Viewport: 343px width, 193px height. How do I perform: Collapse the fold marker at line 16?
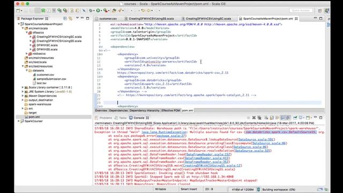102,77
